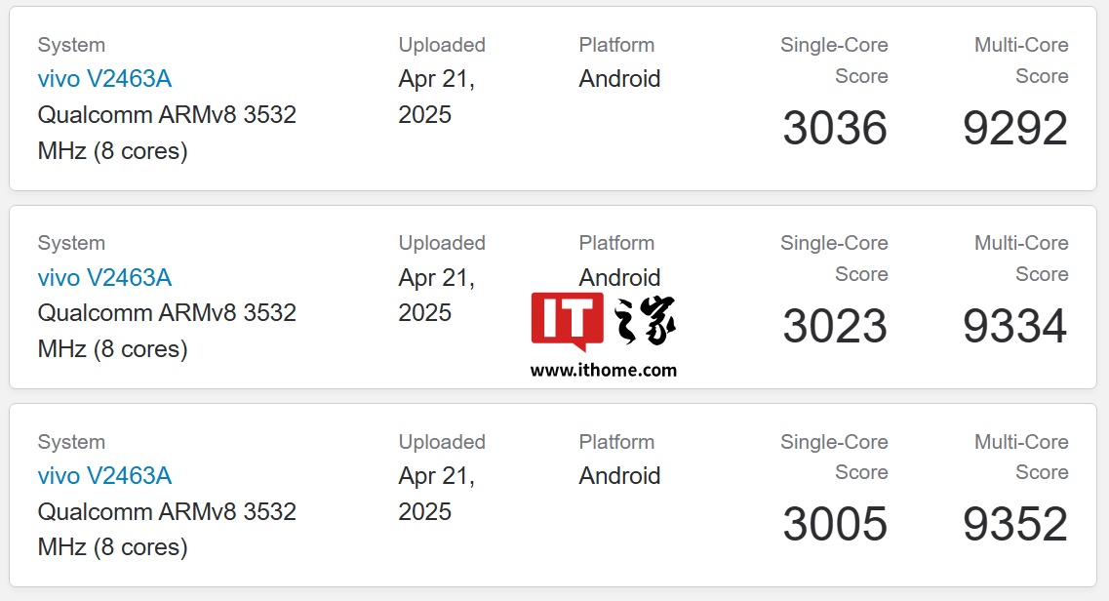The height and width of the screenshot is (601, 1109).
Task: Open vivo V2463A result with 3023 single-core
Action: click(104, 277)
